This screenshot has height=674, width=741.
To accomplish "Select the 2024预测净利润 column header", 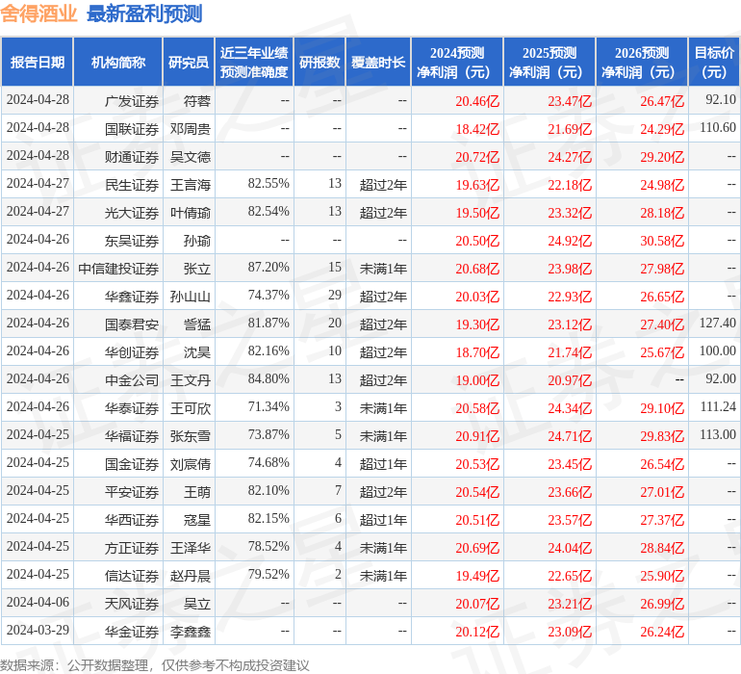I will 457,62.
